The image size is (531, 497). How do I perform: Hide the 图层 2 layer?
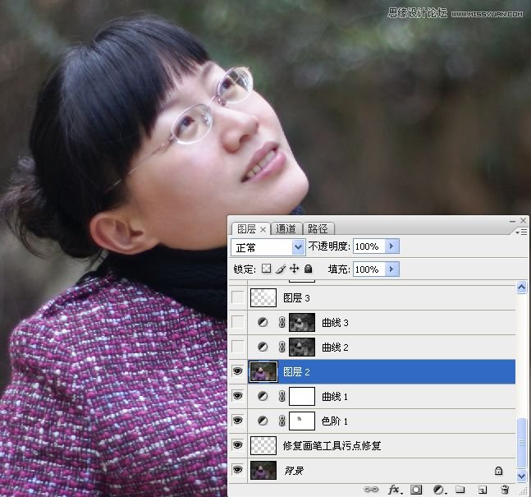238,371
